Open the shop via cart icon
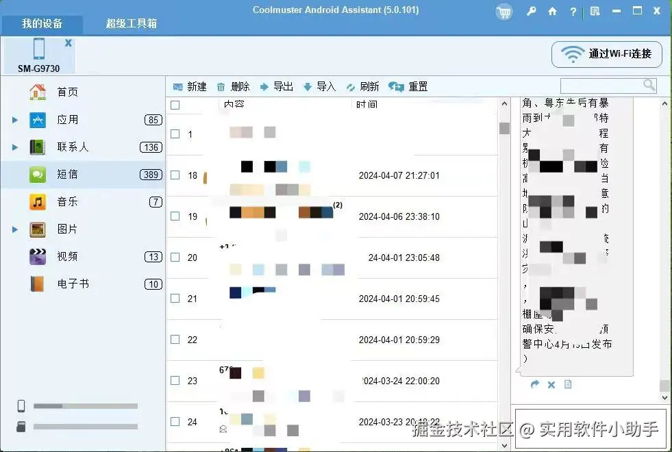672x452 pixels. [x=504, y=12]
